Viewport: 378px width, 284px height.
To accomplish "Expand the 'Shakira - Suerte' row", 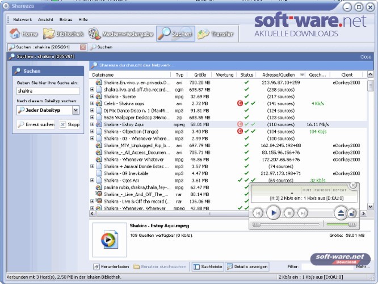I will tap(92, 97).
